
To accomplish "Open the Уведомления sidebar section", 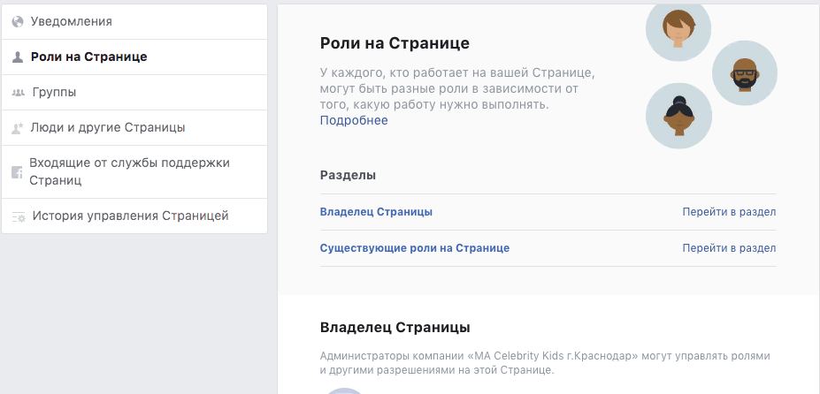I will point(71,21).
